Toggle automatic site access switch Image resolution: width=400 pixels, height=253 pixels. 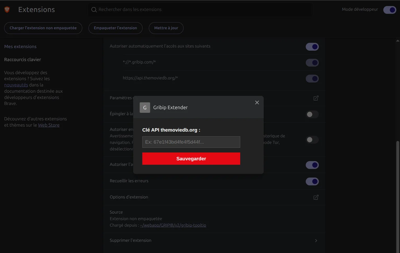pyautogui.click(x=312, y=47)
